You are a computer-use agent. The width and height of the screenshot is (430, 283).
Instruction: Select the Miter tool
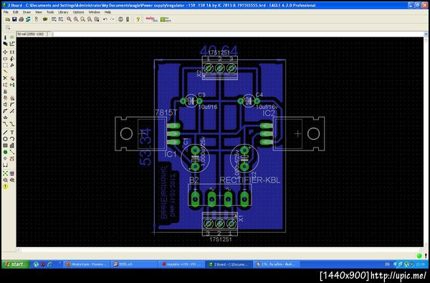click(12, 105)
